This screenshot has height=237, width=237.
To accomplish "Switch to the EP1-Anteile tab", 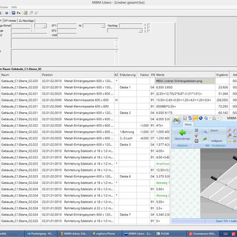I will click(x=10, y=21).
